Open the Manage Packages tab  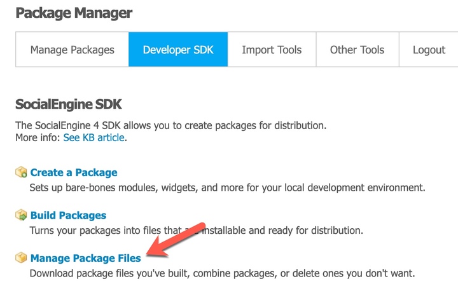pyautogui.click(x=72, y=50)
